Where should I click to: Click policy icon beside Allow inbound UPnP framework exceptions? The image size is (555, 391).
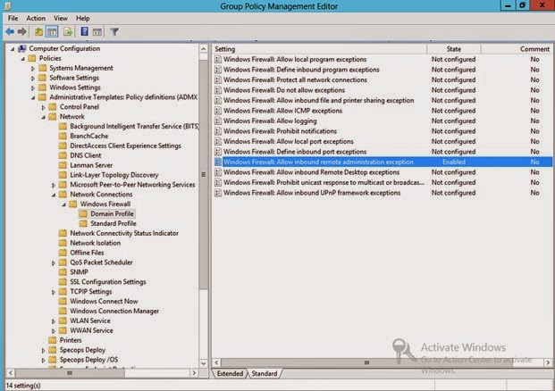218,193
